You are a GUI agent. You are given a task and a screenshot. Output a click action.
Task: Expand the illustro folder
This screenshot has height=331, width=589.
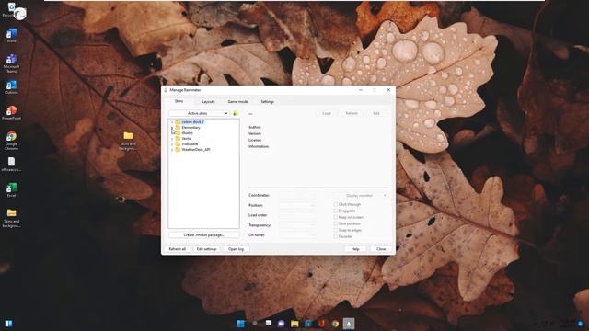172,133
